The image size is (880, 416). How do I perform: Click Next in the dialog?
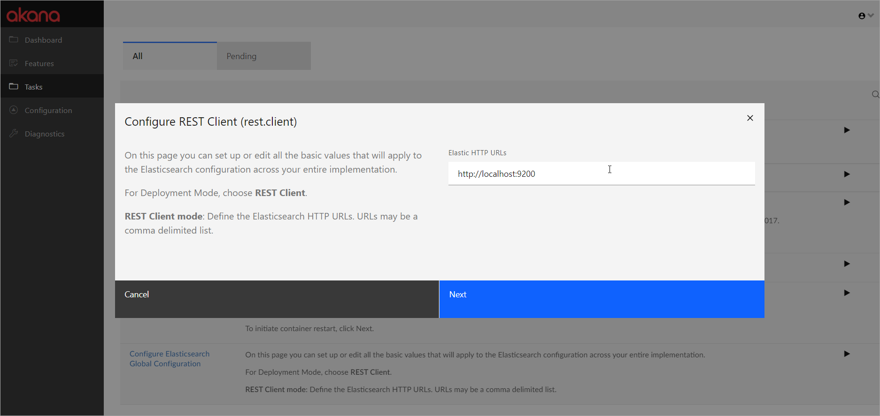click(x=602, y=299)
